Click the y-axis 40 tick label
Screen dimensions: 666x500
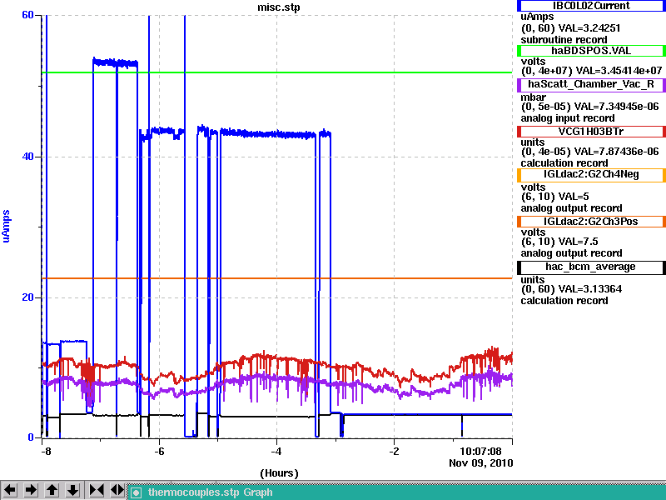click(27, 157)
